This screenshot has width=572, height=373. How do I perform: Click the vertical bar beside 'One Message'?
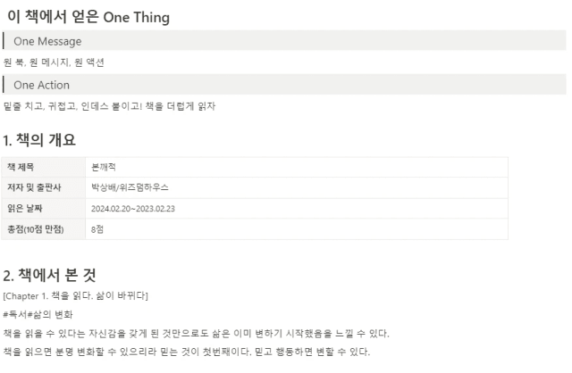tap(4, 41)
